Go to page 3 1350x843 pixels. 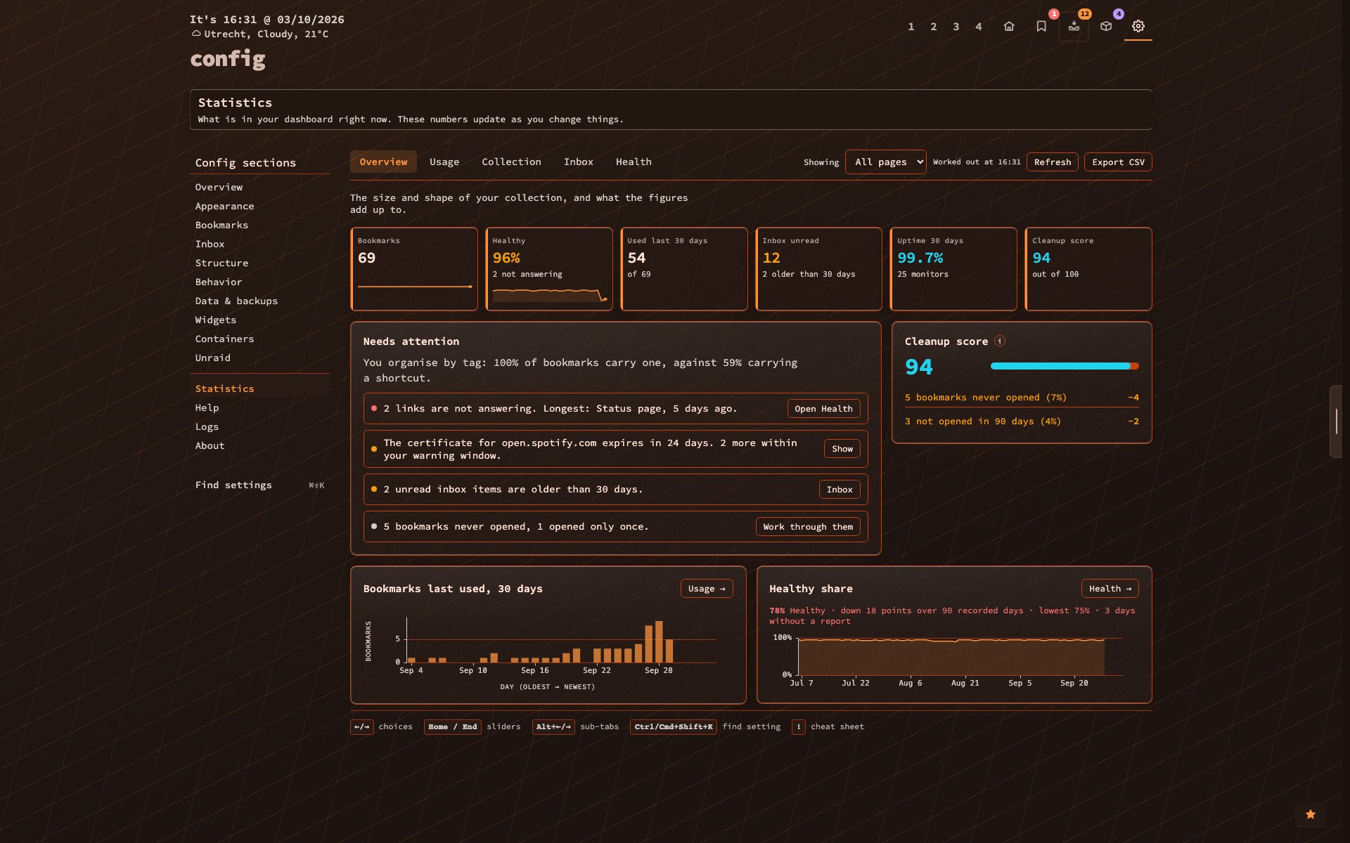pyautogui.click(x=956, y=27)
